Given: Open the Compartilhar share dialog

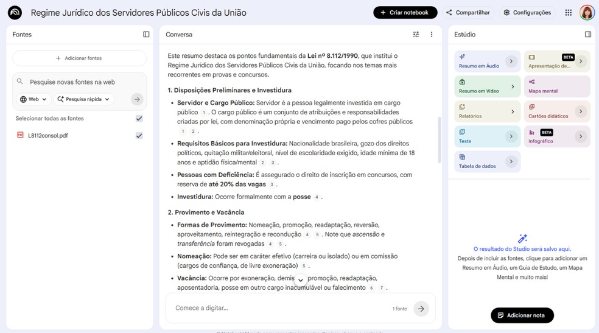Looking at the screenshot, I should point(468,13).
